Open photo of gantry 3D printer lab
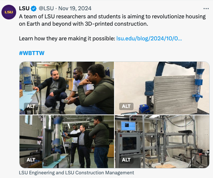Image resolution: width=213 pixels, height=178 pixels. [162, 142]
